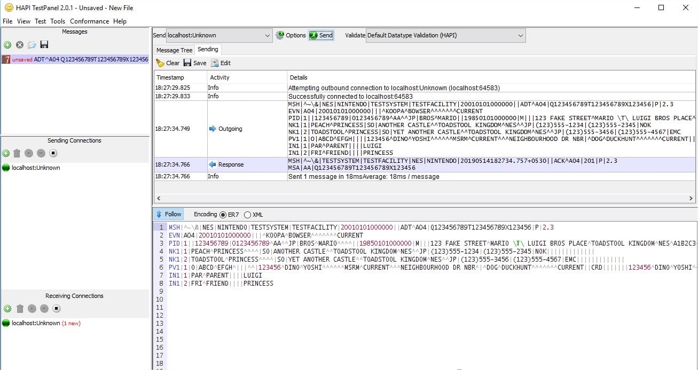This screenshot has width=698, height=370.
Task: Open the Send connection dropdown
Action: pos(219,35)
